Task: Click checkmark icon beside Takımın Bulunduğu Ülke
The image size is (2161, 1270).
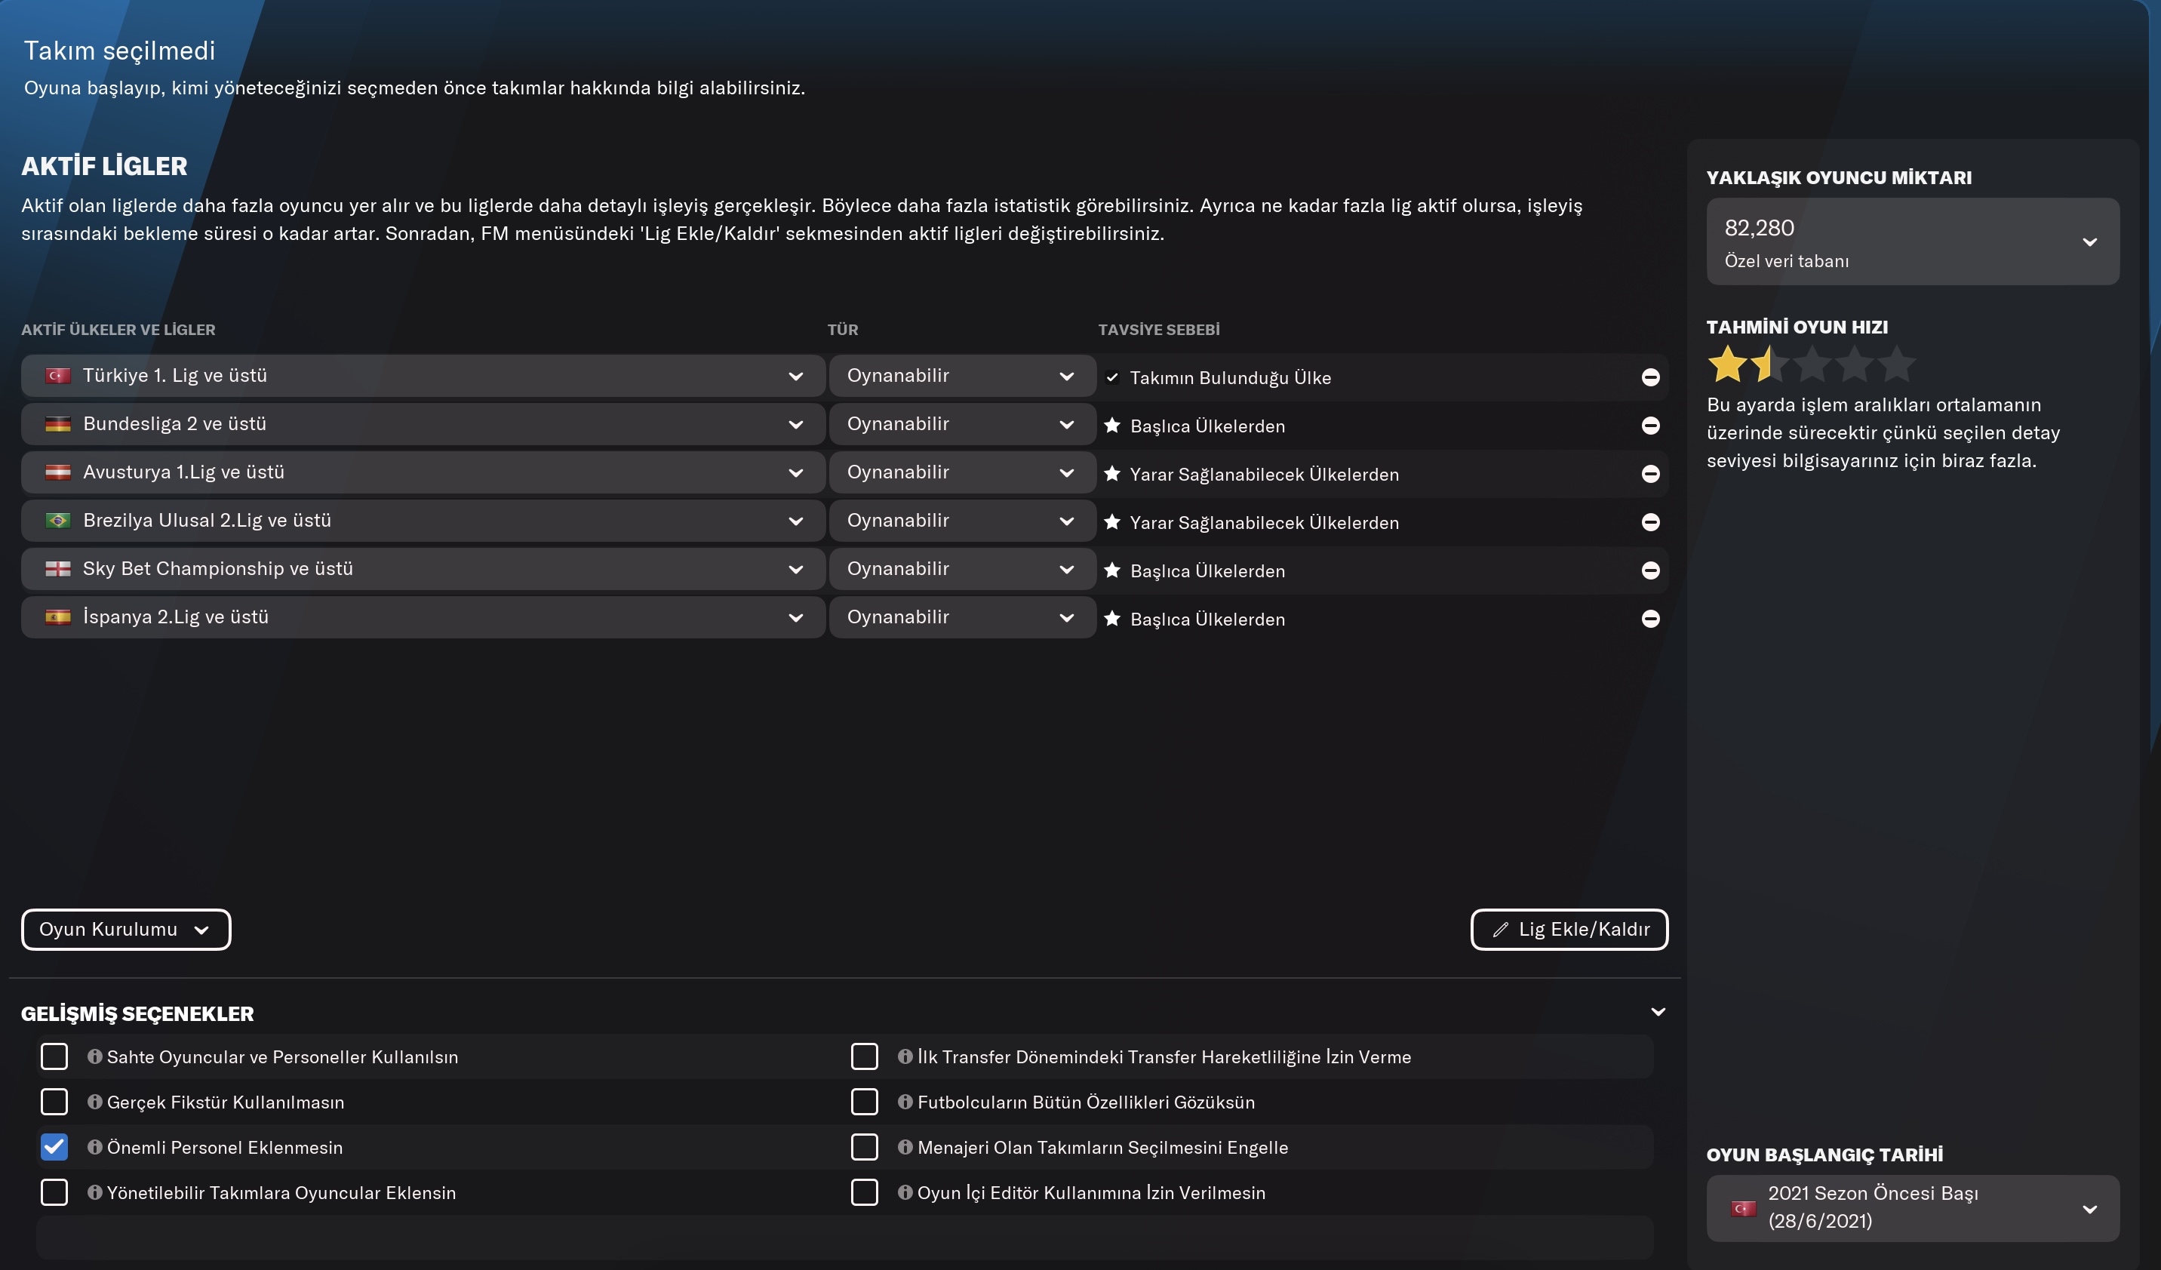Action: (1112, 377)
